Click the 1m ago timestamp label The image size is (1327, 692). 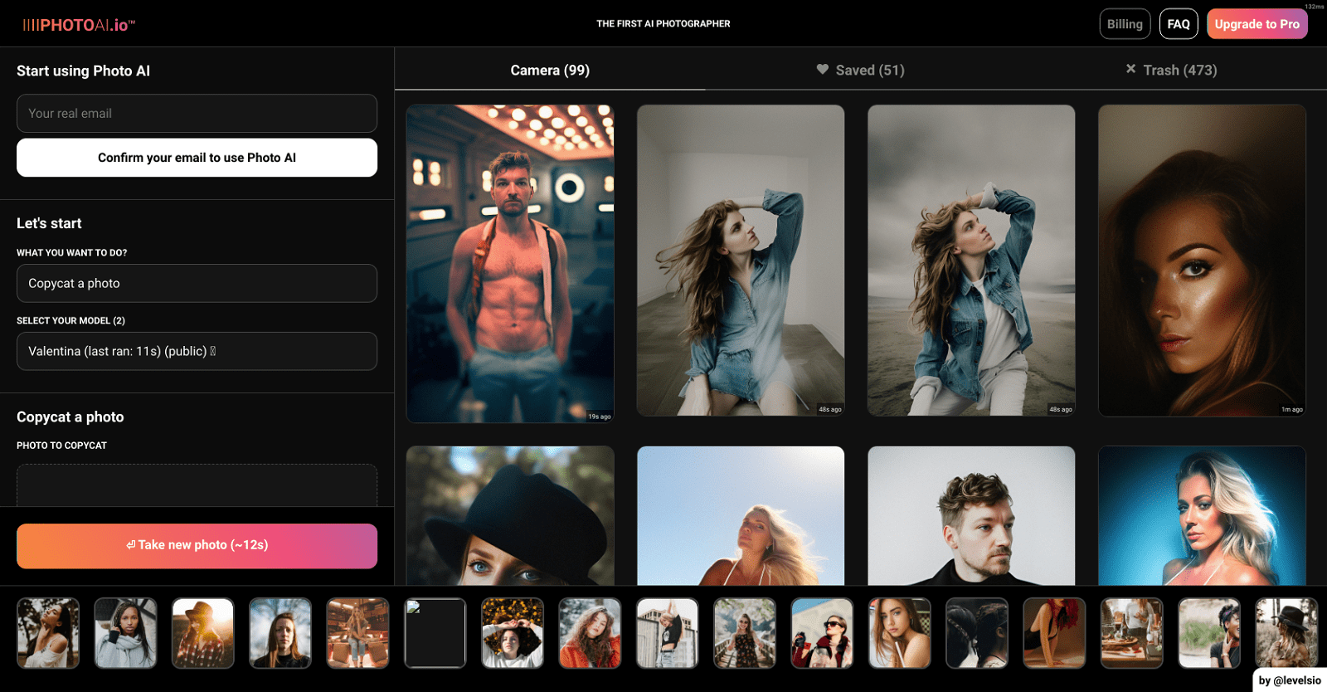(1291, 409)
